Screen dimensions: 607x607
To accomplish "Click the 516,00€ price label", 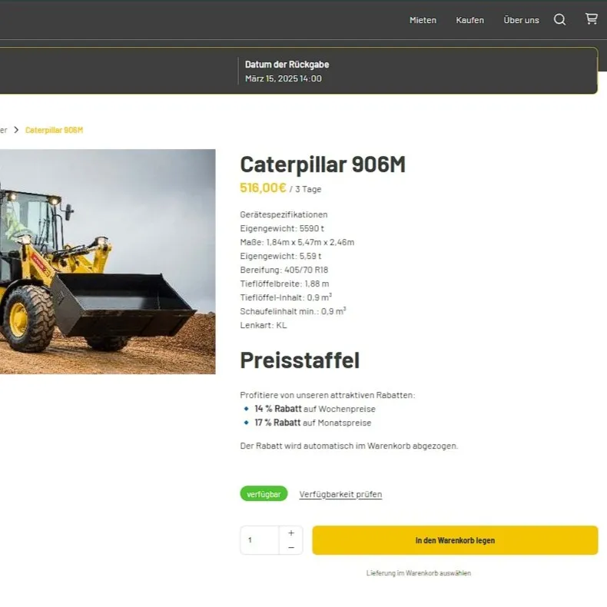I will tap(263, 188).
